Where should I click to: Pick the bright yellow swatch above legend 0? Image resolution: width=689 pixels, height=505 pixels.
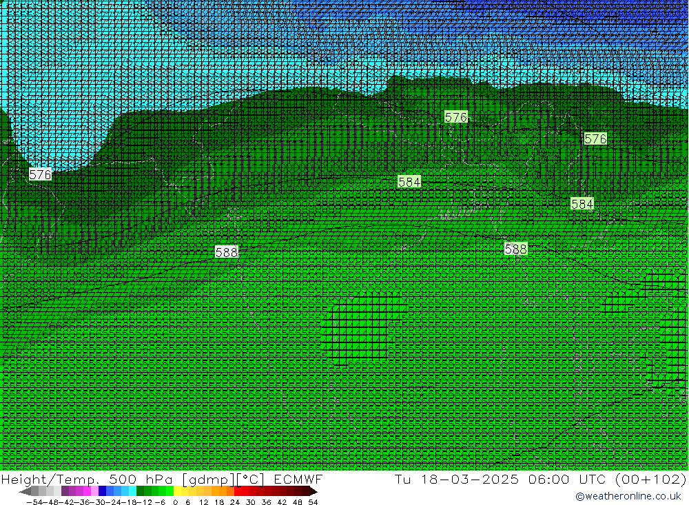click(177, 491)
